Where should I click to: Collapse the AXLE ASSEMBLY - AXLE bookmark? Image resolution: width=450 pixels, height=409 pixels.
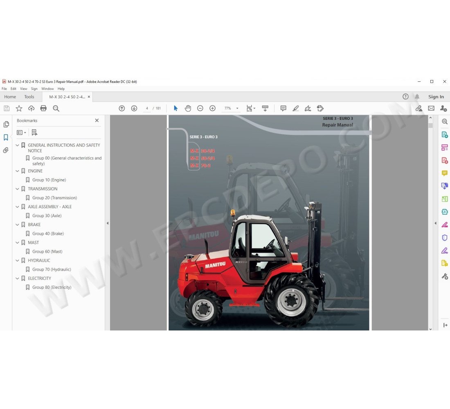[x=17, y=207]
